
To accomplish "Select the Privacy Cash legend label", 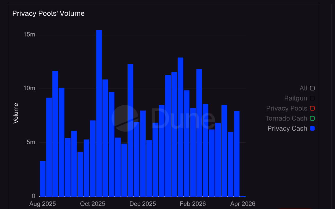I will point(287,128).
